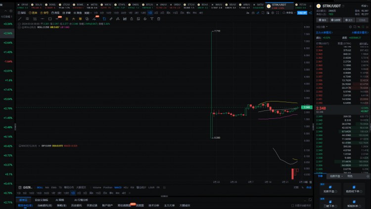
Task: Toggle the candle info row circle icon
Action: 19,24
